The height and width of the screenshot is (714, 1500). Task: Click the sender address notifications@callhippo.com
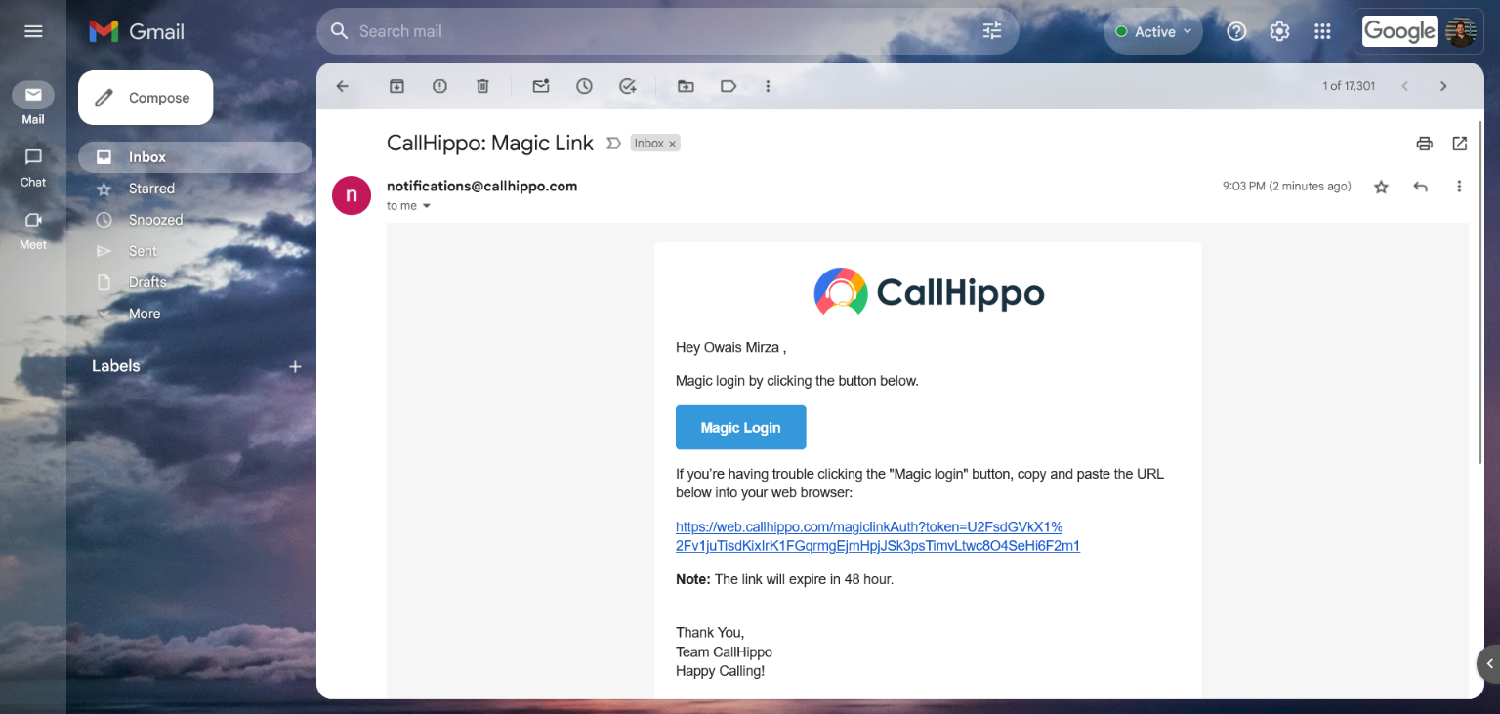pyautogui.click(x=481, y=186)
